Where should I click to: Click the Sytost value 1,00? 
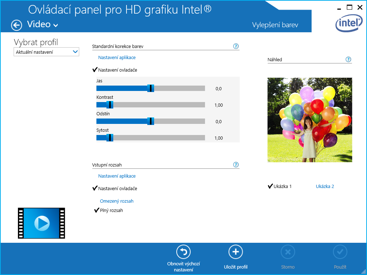[219, 138]
